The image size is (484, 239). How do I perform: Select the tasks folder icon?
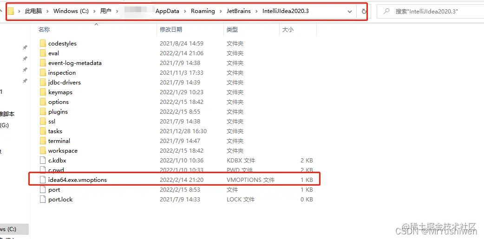(43, 131)
